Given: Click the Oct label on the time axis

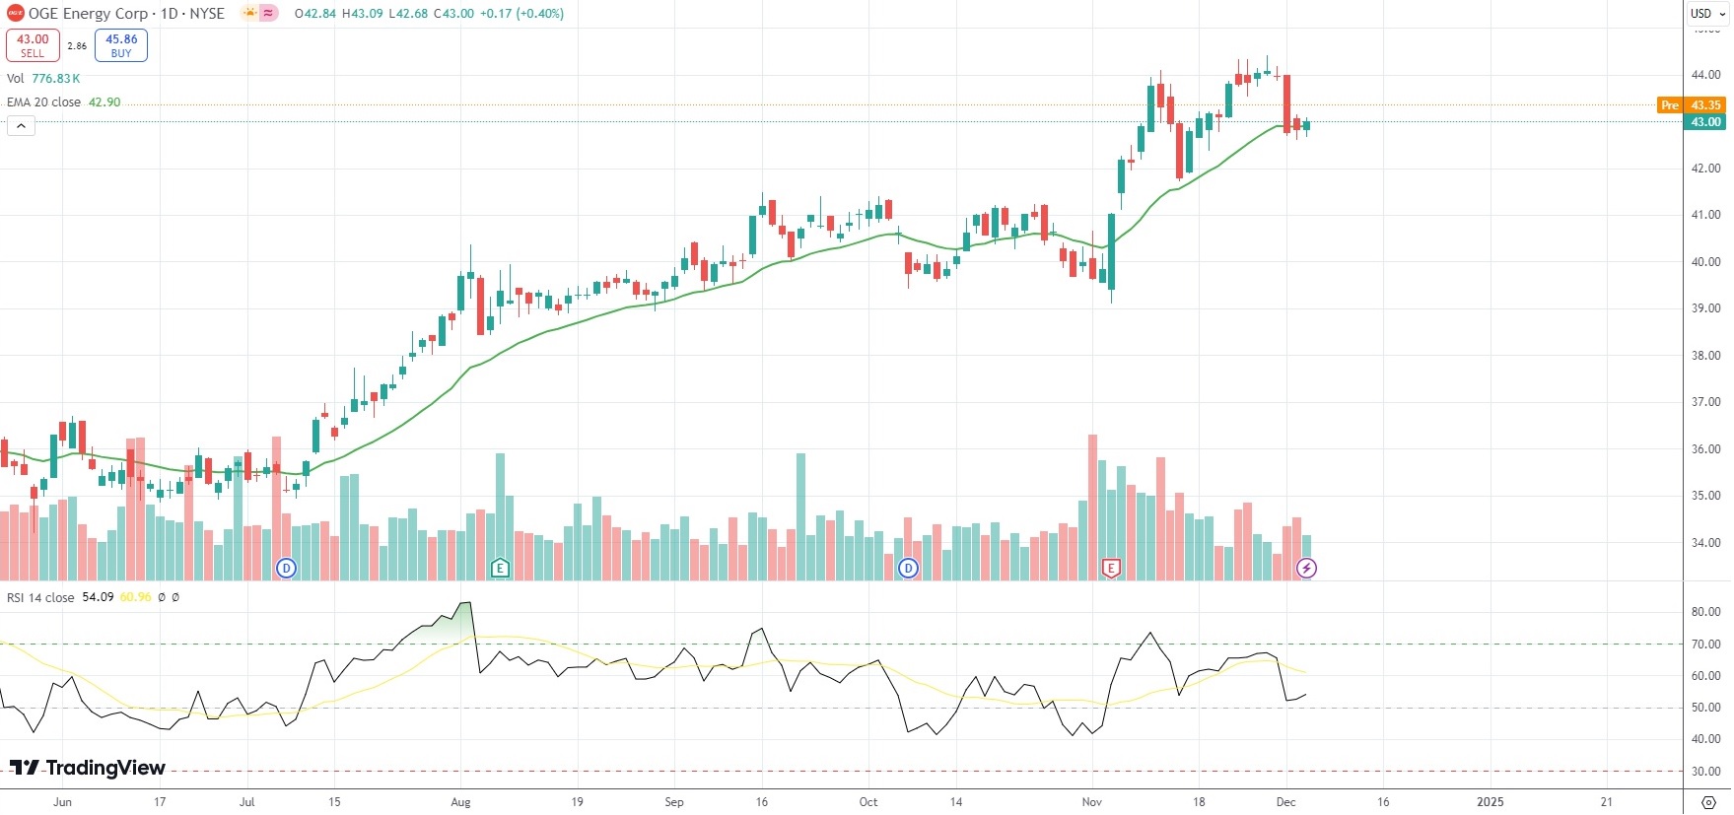Looking at the screenshot, I should tap(868, 802).
